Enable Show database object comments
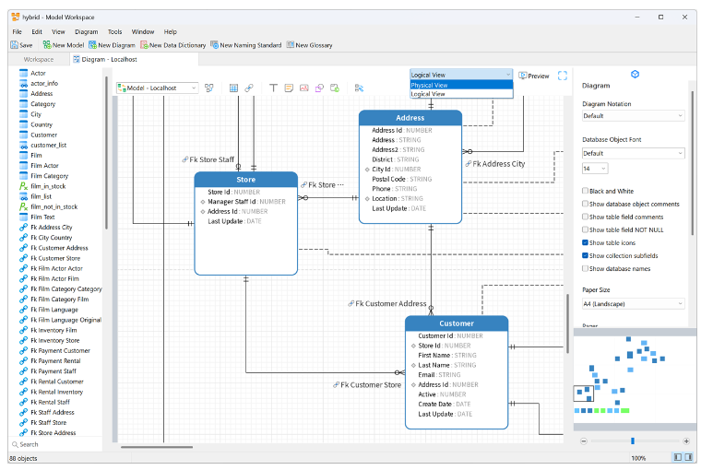 [x=585, y=204]
